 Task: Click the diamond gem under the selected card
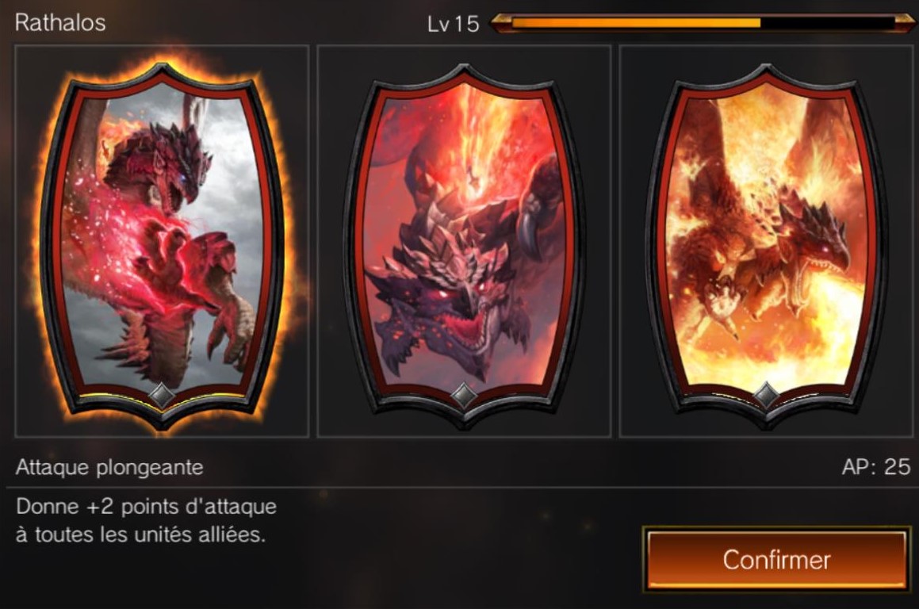[x=162, y=396]
